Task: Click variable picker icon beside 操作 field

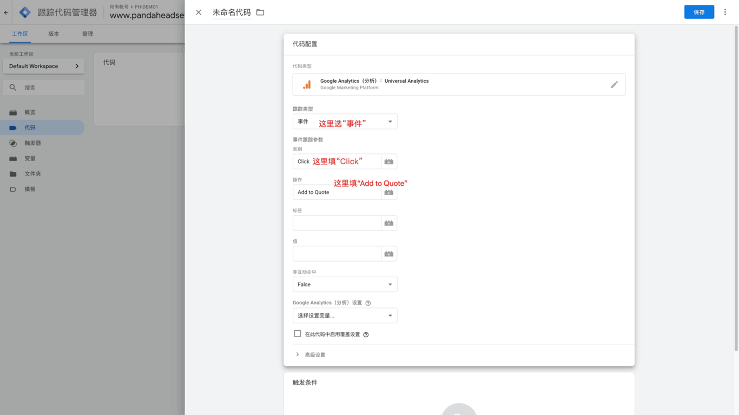Action: pos(388,192)
